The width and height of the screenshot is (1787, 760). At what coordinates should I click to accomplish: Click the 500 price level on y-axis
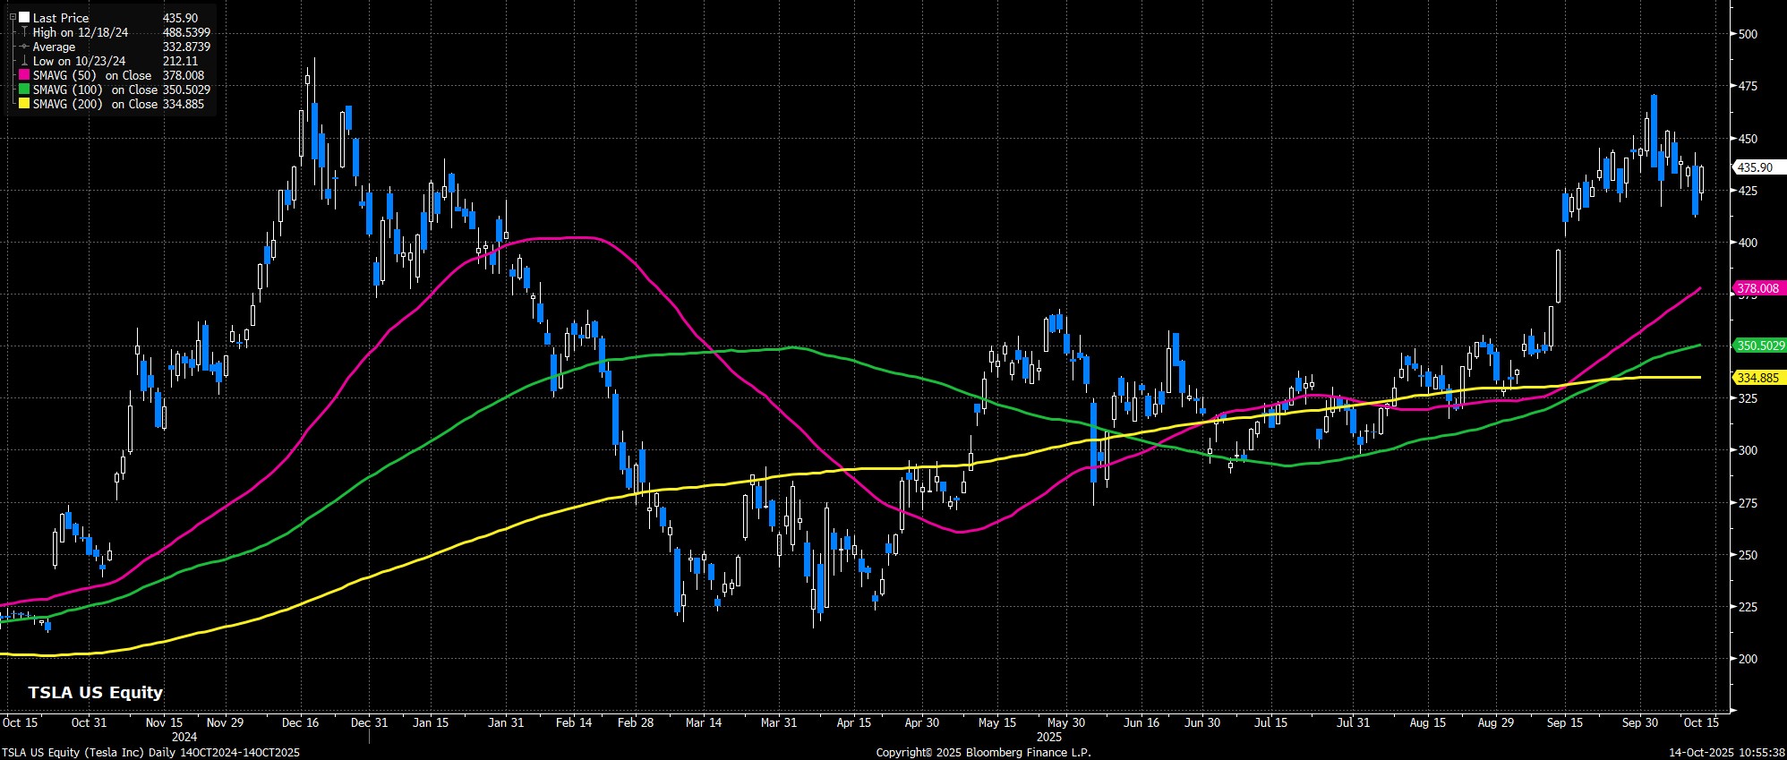[1748, 35]
